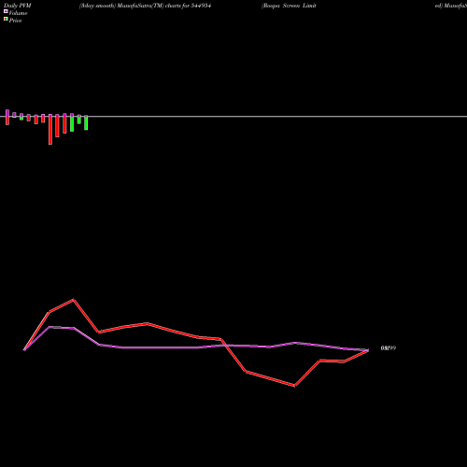Click the red price line's highest peak
The width and height of the screenshot is (467, 467).
pos(74,300)
